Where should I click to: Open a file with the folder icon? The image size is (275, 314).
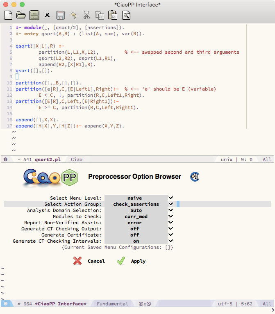[21, 16]
